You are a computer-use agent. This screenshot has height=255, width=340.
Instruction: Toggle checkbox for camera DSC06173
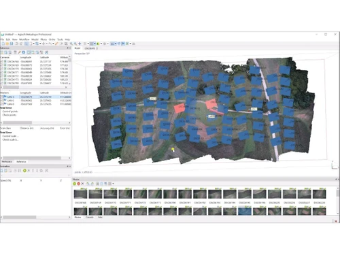pyautogui.click(x=1, y=80)
